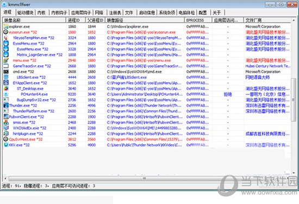
Task: Click the icon beside EyooMenu.exe PID 3328
Action: [x=6, y=49]
